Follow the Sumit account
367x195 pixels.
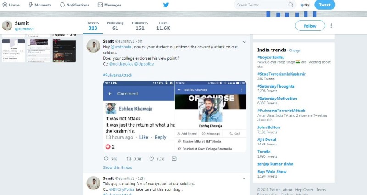coord(310,26)
